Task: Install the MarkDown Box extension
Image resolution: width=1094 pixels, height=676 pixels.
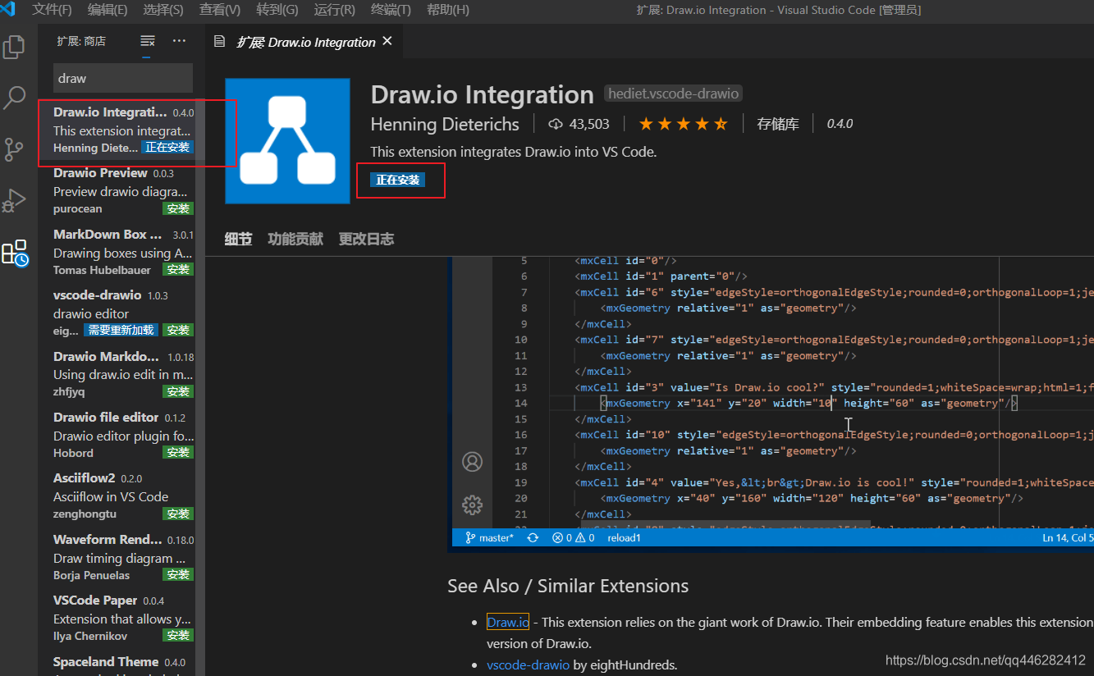Action: 178,269
